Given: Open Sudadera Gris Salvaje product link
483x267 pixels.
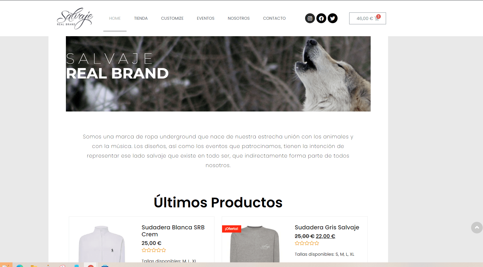Looking at the screenshot, I should click(327, 227).
